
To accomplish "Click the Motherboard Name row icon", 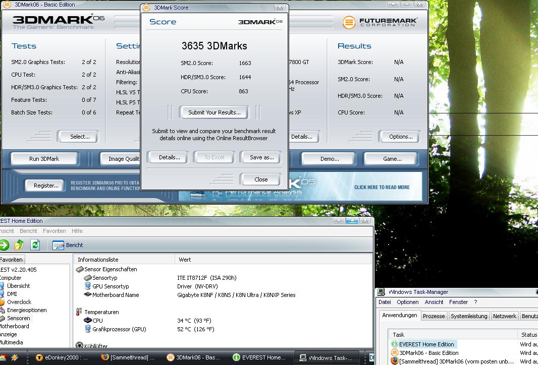I will click(87, 295).
